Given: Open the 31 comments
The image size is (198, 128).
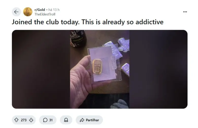Looking at the screenshot, I should (48, 120).
